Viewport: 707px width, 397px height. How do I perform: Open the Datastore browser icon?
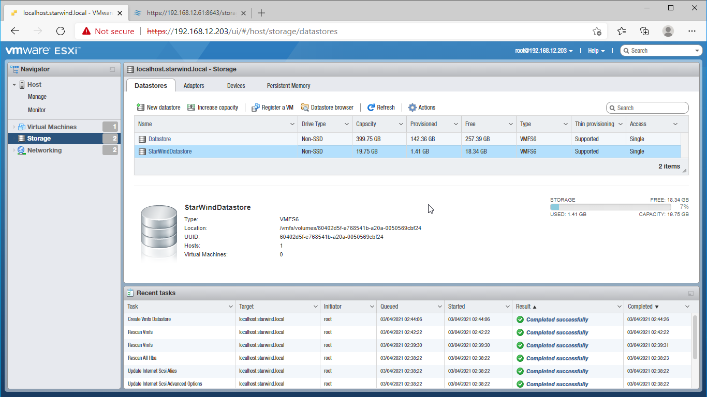(304, 108)
